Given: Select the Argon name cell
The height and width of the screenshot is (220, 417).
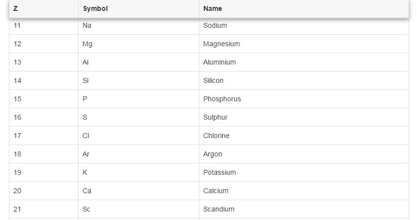Looking at the screenshot, I should (x=304, y=154).
